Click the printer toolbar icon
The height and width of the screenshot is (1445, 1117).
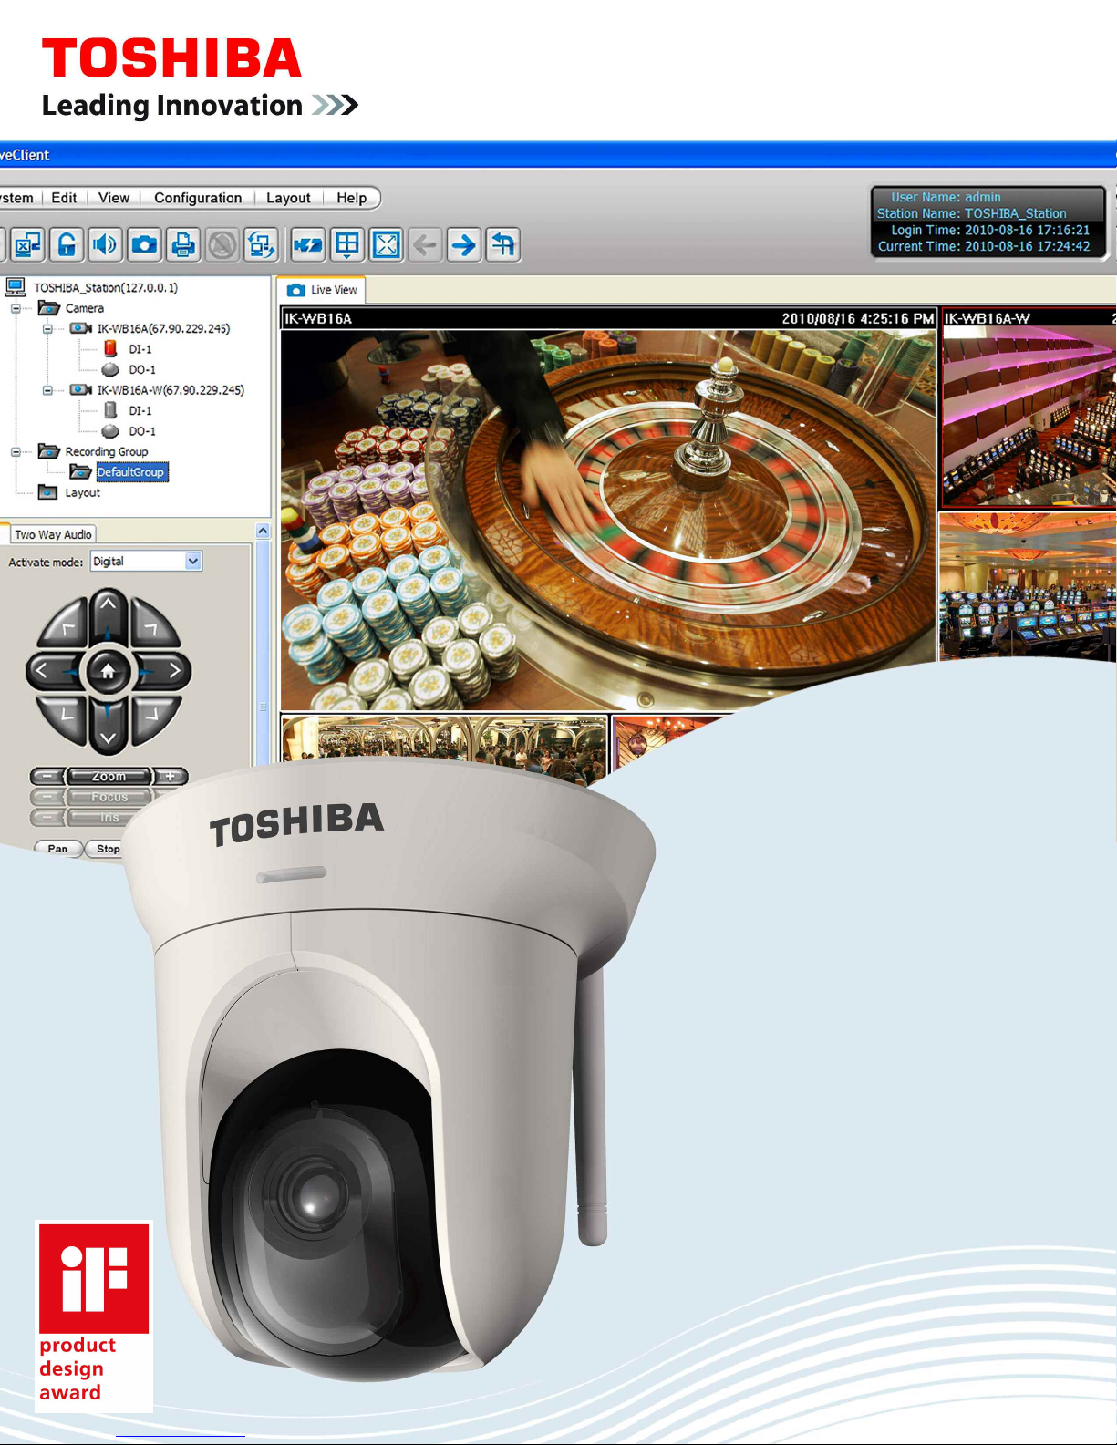(183, 244)
